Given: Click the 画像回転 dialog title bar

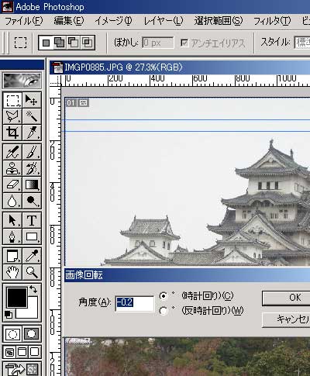Looking at the screenshot, I should click(187, 275).
